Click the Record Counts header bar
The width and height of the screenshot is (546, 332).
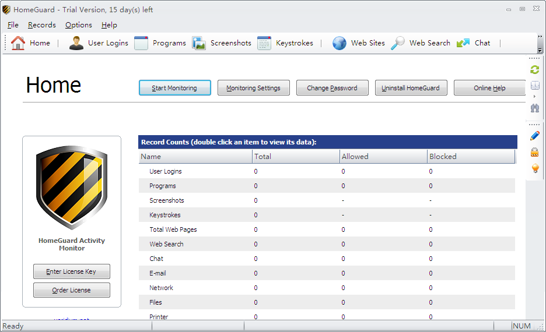point(328,142)
